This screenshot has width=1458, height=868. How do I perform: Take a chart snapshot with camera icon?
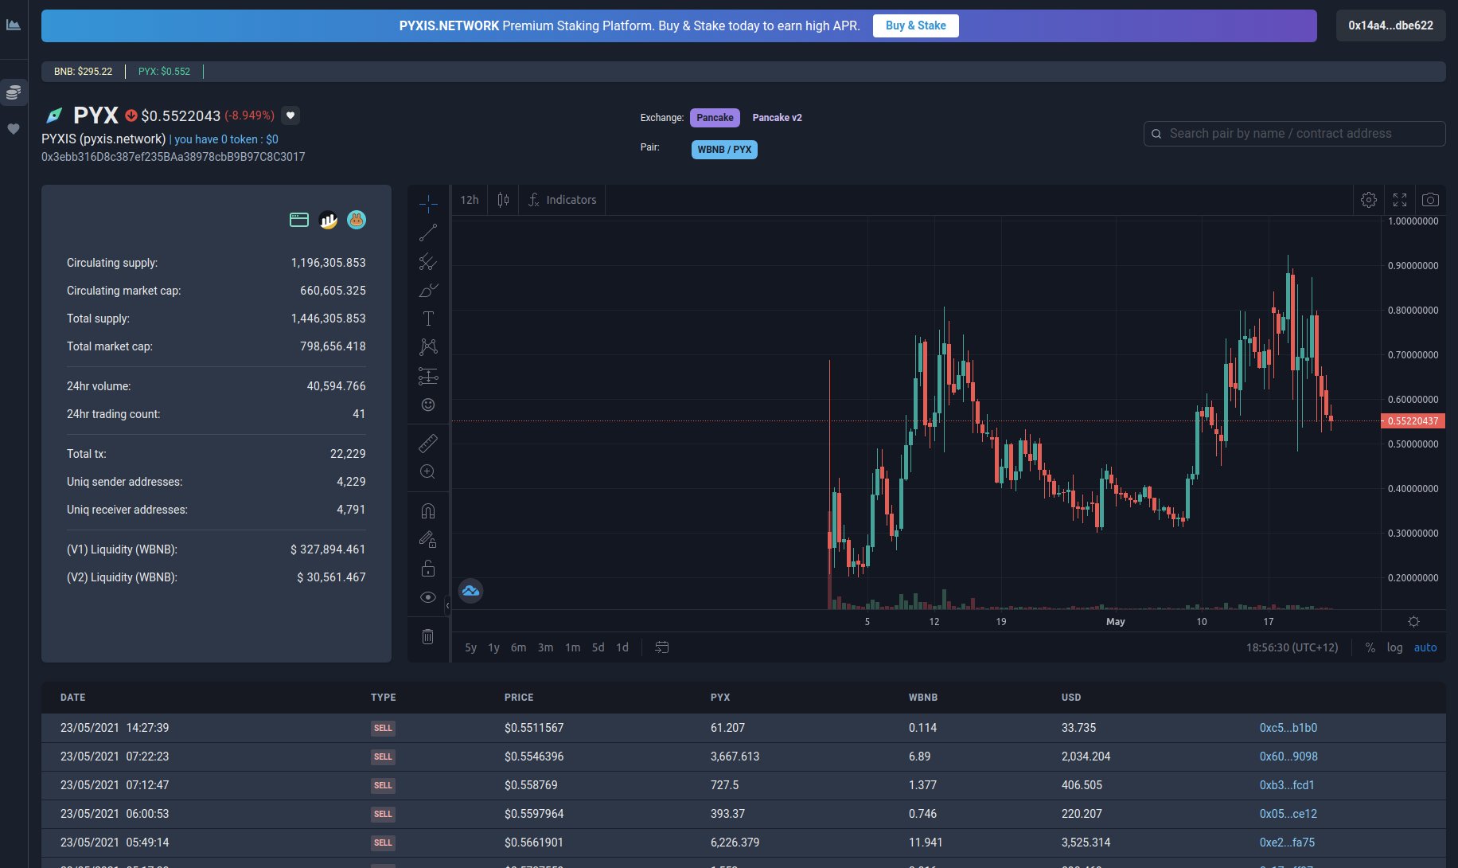(1430, 200)
